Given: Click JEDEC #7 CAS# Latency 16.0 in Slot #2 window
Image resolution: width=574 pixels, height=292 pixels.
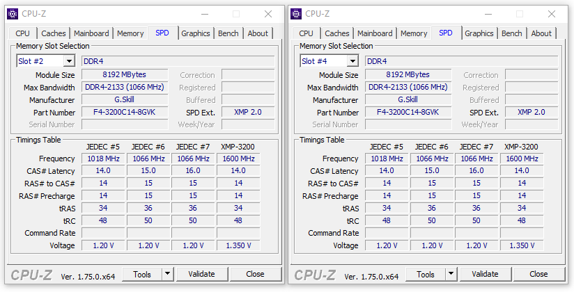Looking at the screenshot, I should [x=193, y=170].
